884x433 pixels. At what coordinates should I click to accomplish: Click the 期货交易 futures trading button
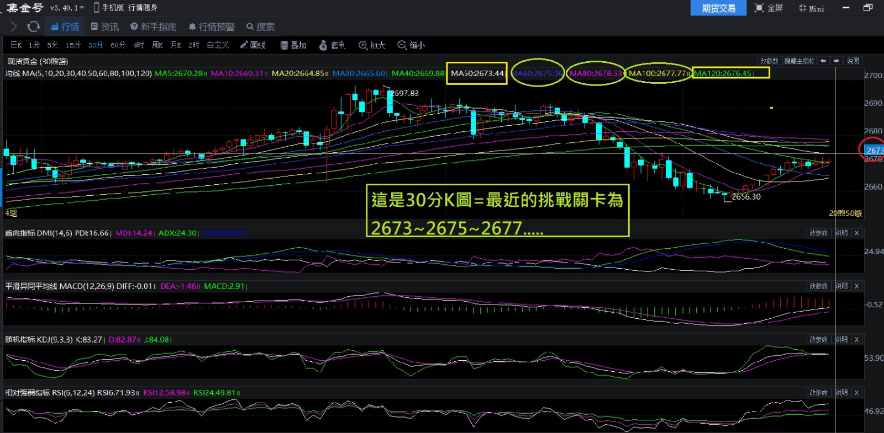(718, 8)
